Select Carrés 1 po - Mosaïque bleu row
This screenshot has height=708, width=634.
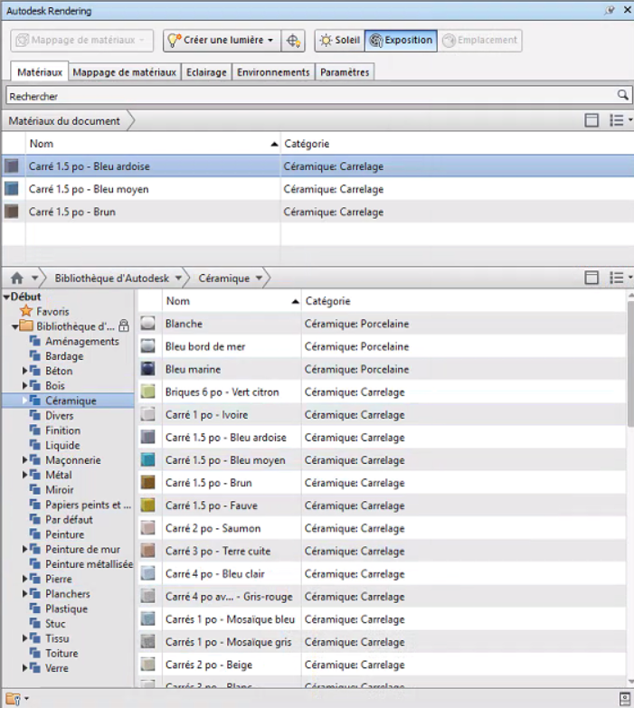382,619
